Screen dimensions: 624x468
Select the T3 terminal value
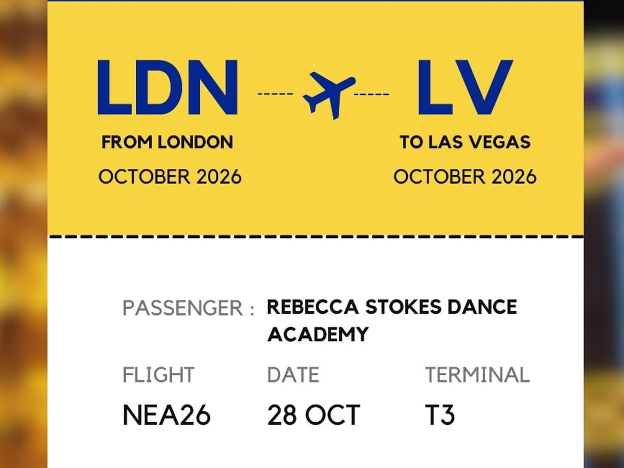(x=440, y=415)
